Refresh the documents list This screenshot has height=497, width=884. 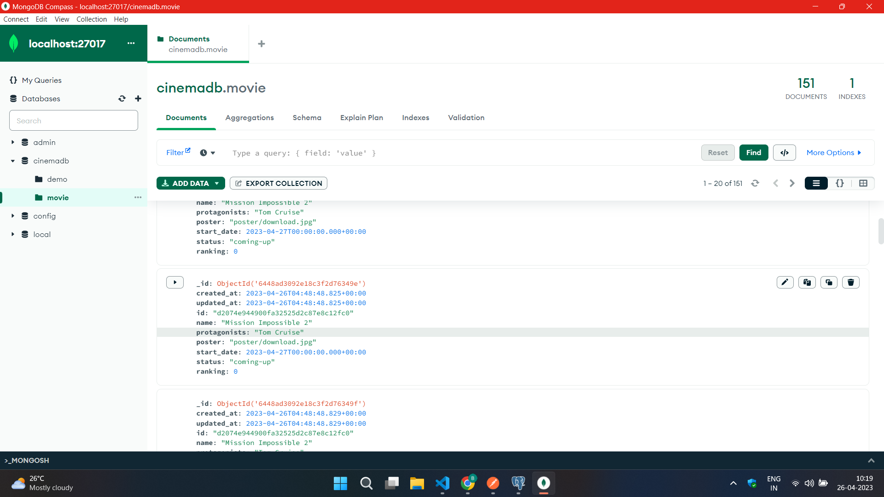(755, 183)
